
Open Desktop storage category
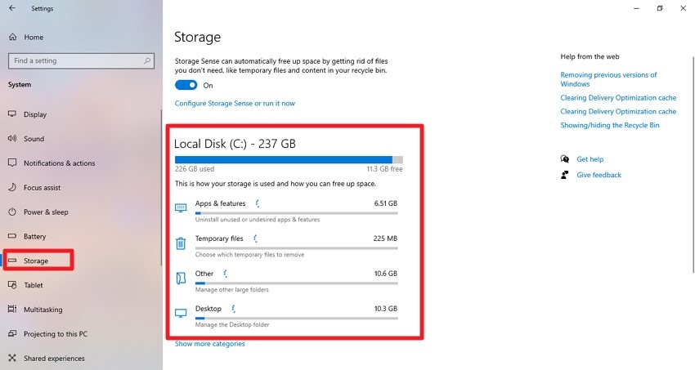click(x=287, y=315)
